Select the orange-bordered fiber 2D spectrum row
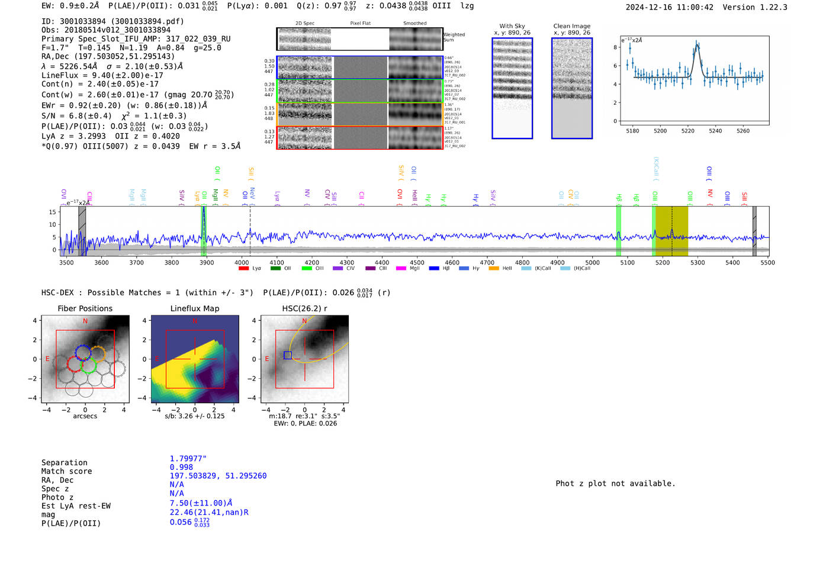Screen dimensions: 829x564 359,114
